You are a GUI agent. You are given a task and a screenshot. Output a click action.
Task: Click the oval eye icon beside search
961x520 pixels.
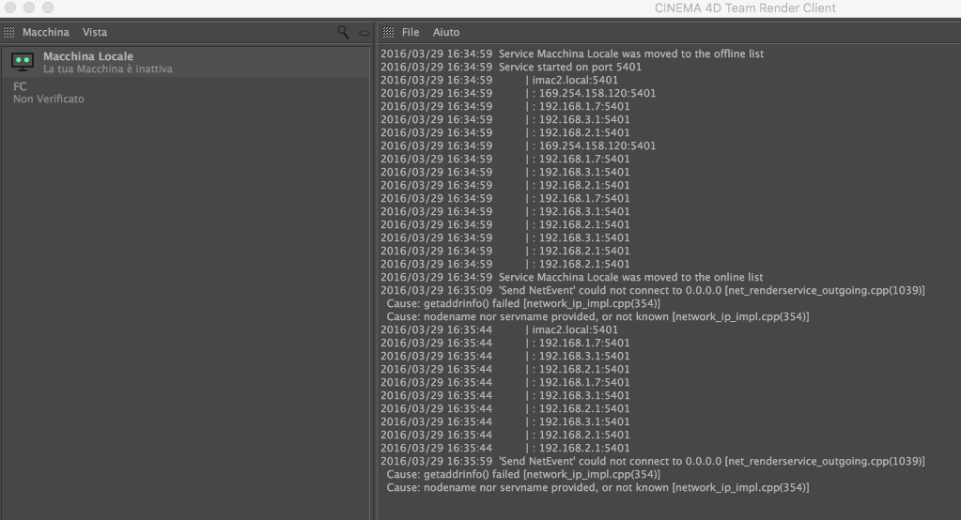point(364,33)
